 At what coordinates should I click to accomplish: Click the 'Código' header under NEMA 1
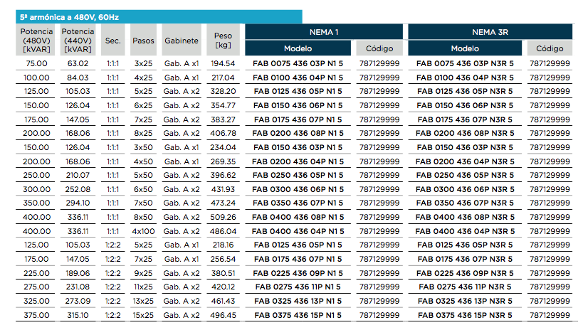(x=379, y=48)
